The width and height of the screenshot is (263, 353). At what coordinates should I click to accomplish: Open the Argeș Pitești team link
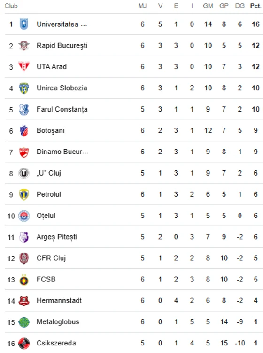57,237
